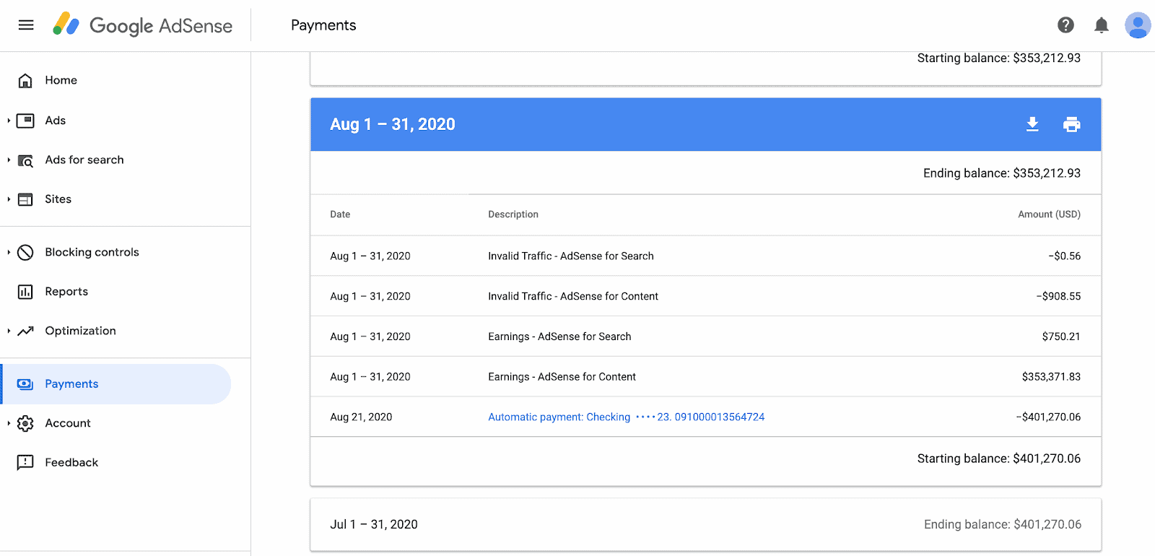Open Ads in the sidebar
1155x556 pixels.
click(x=56, y=121)
